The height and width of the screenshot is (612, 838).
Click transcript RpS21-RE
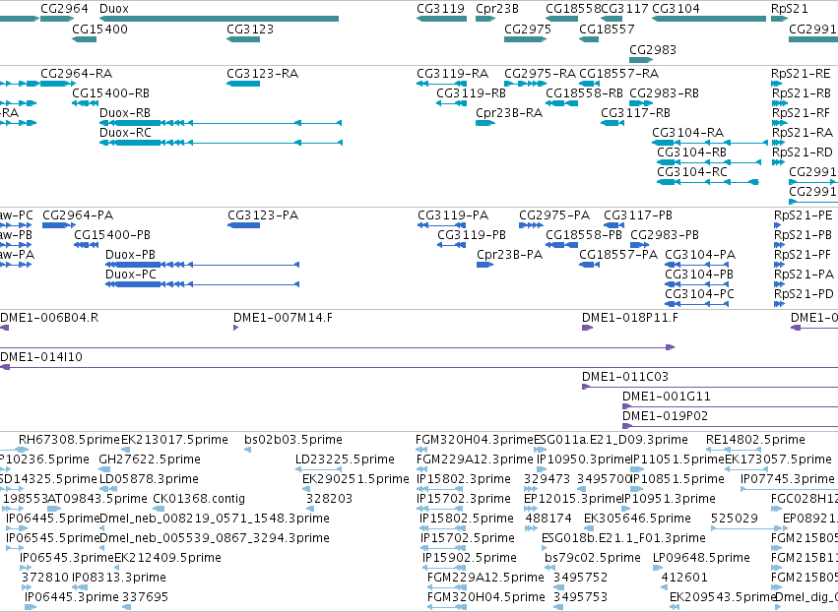tap(776, 84)
